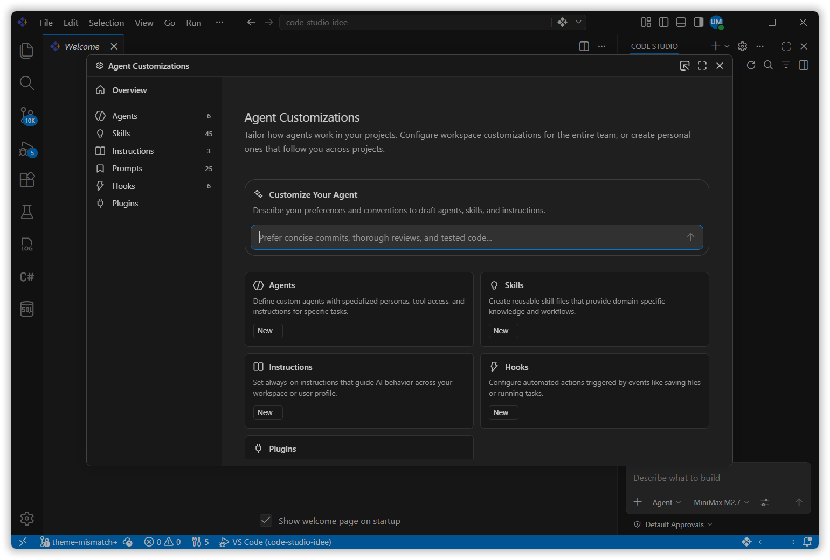Image resolution: width=830 pixels, height=560 pixels.
Task: Start a new chat with the plus icon
Action: (x=715, y=46)
